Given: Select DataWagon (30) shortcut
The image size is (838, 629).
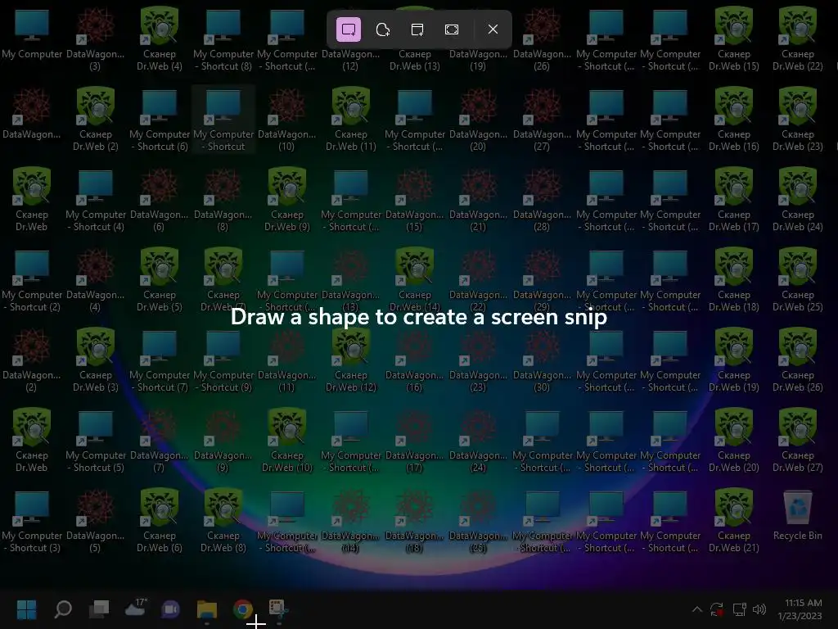Looking at the screenshot, I should (x=542, y=360).
